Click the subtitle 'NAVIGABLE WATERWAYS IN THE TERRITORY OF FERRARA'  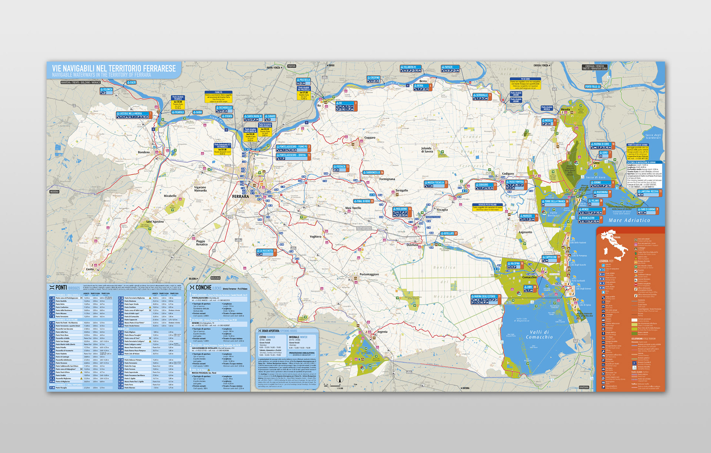tap(101, 75)
